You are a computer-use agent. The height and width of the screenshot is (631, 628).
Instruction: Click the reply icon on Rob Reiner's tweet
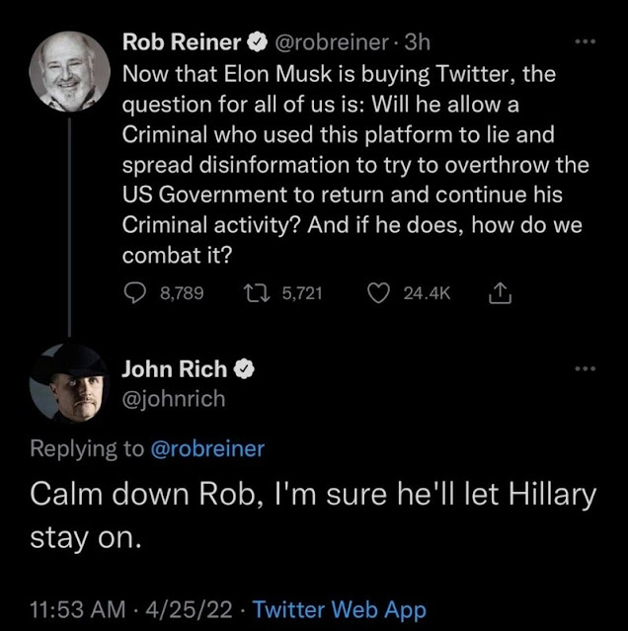click(133, 293)
